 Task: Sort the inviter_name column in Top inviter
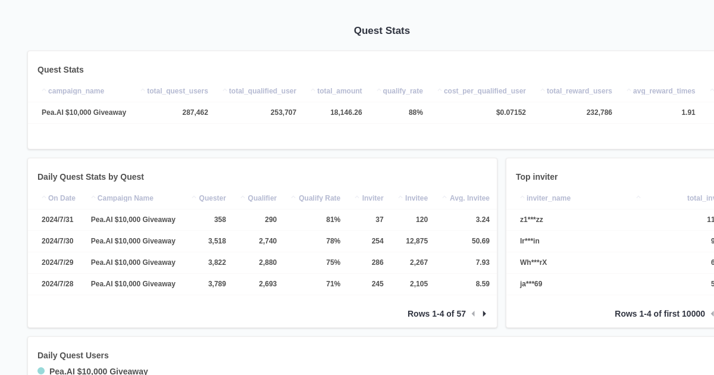[548, 198]
